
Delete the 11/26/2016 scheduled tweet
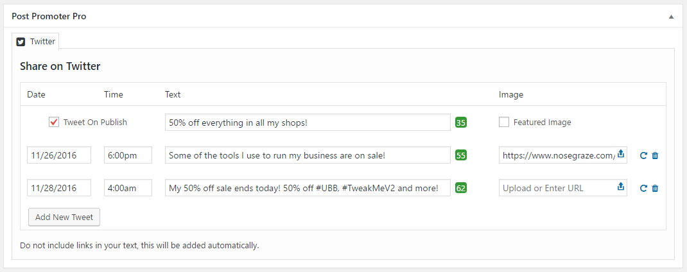tap(655, 155)
